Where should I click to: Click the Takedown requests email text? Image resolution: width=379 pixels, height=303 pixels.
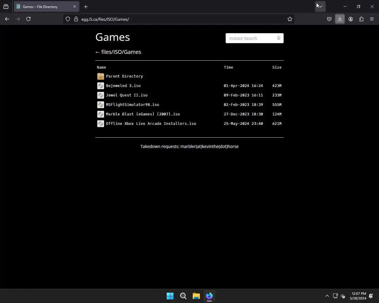coord(189,146)
